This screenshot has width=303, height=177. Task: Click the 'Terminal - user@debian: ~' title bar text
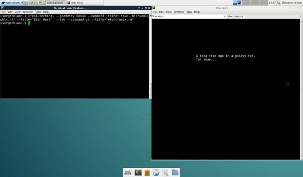click(x=70, y=8)
